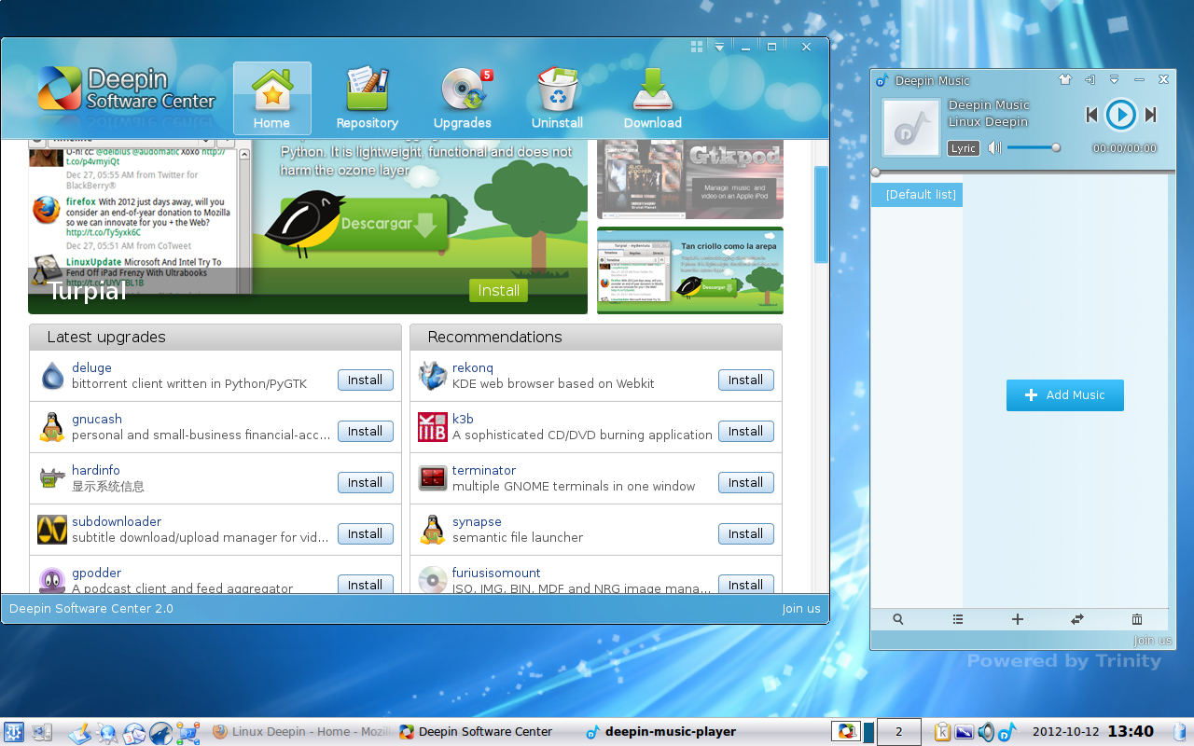Open the Upgrades tab with 5 badge
Screen dimensions: 1194x746
tap(462, 98)
